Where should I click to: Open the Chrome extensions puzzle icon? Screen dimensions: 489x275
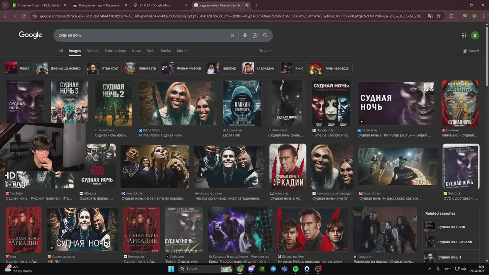[x=452, y=16]
